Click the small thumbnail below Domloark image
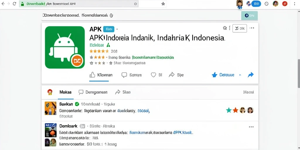 (51, 143)
